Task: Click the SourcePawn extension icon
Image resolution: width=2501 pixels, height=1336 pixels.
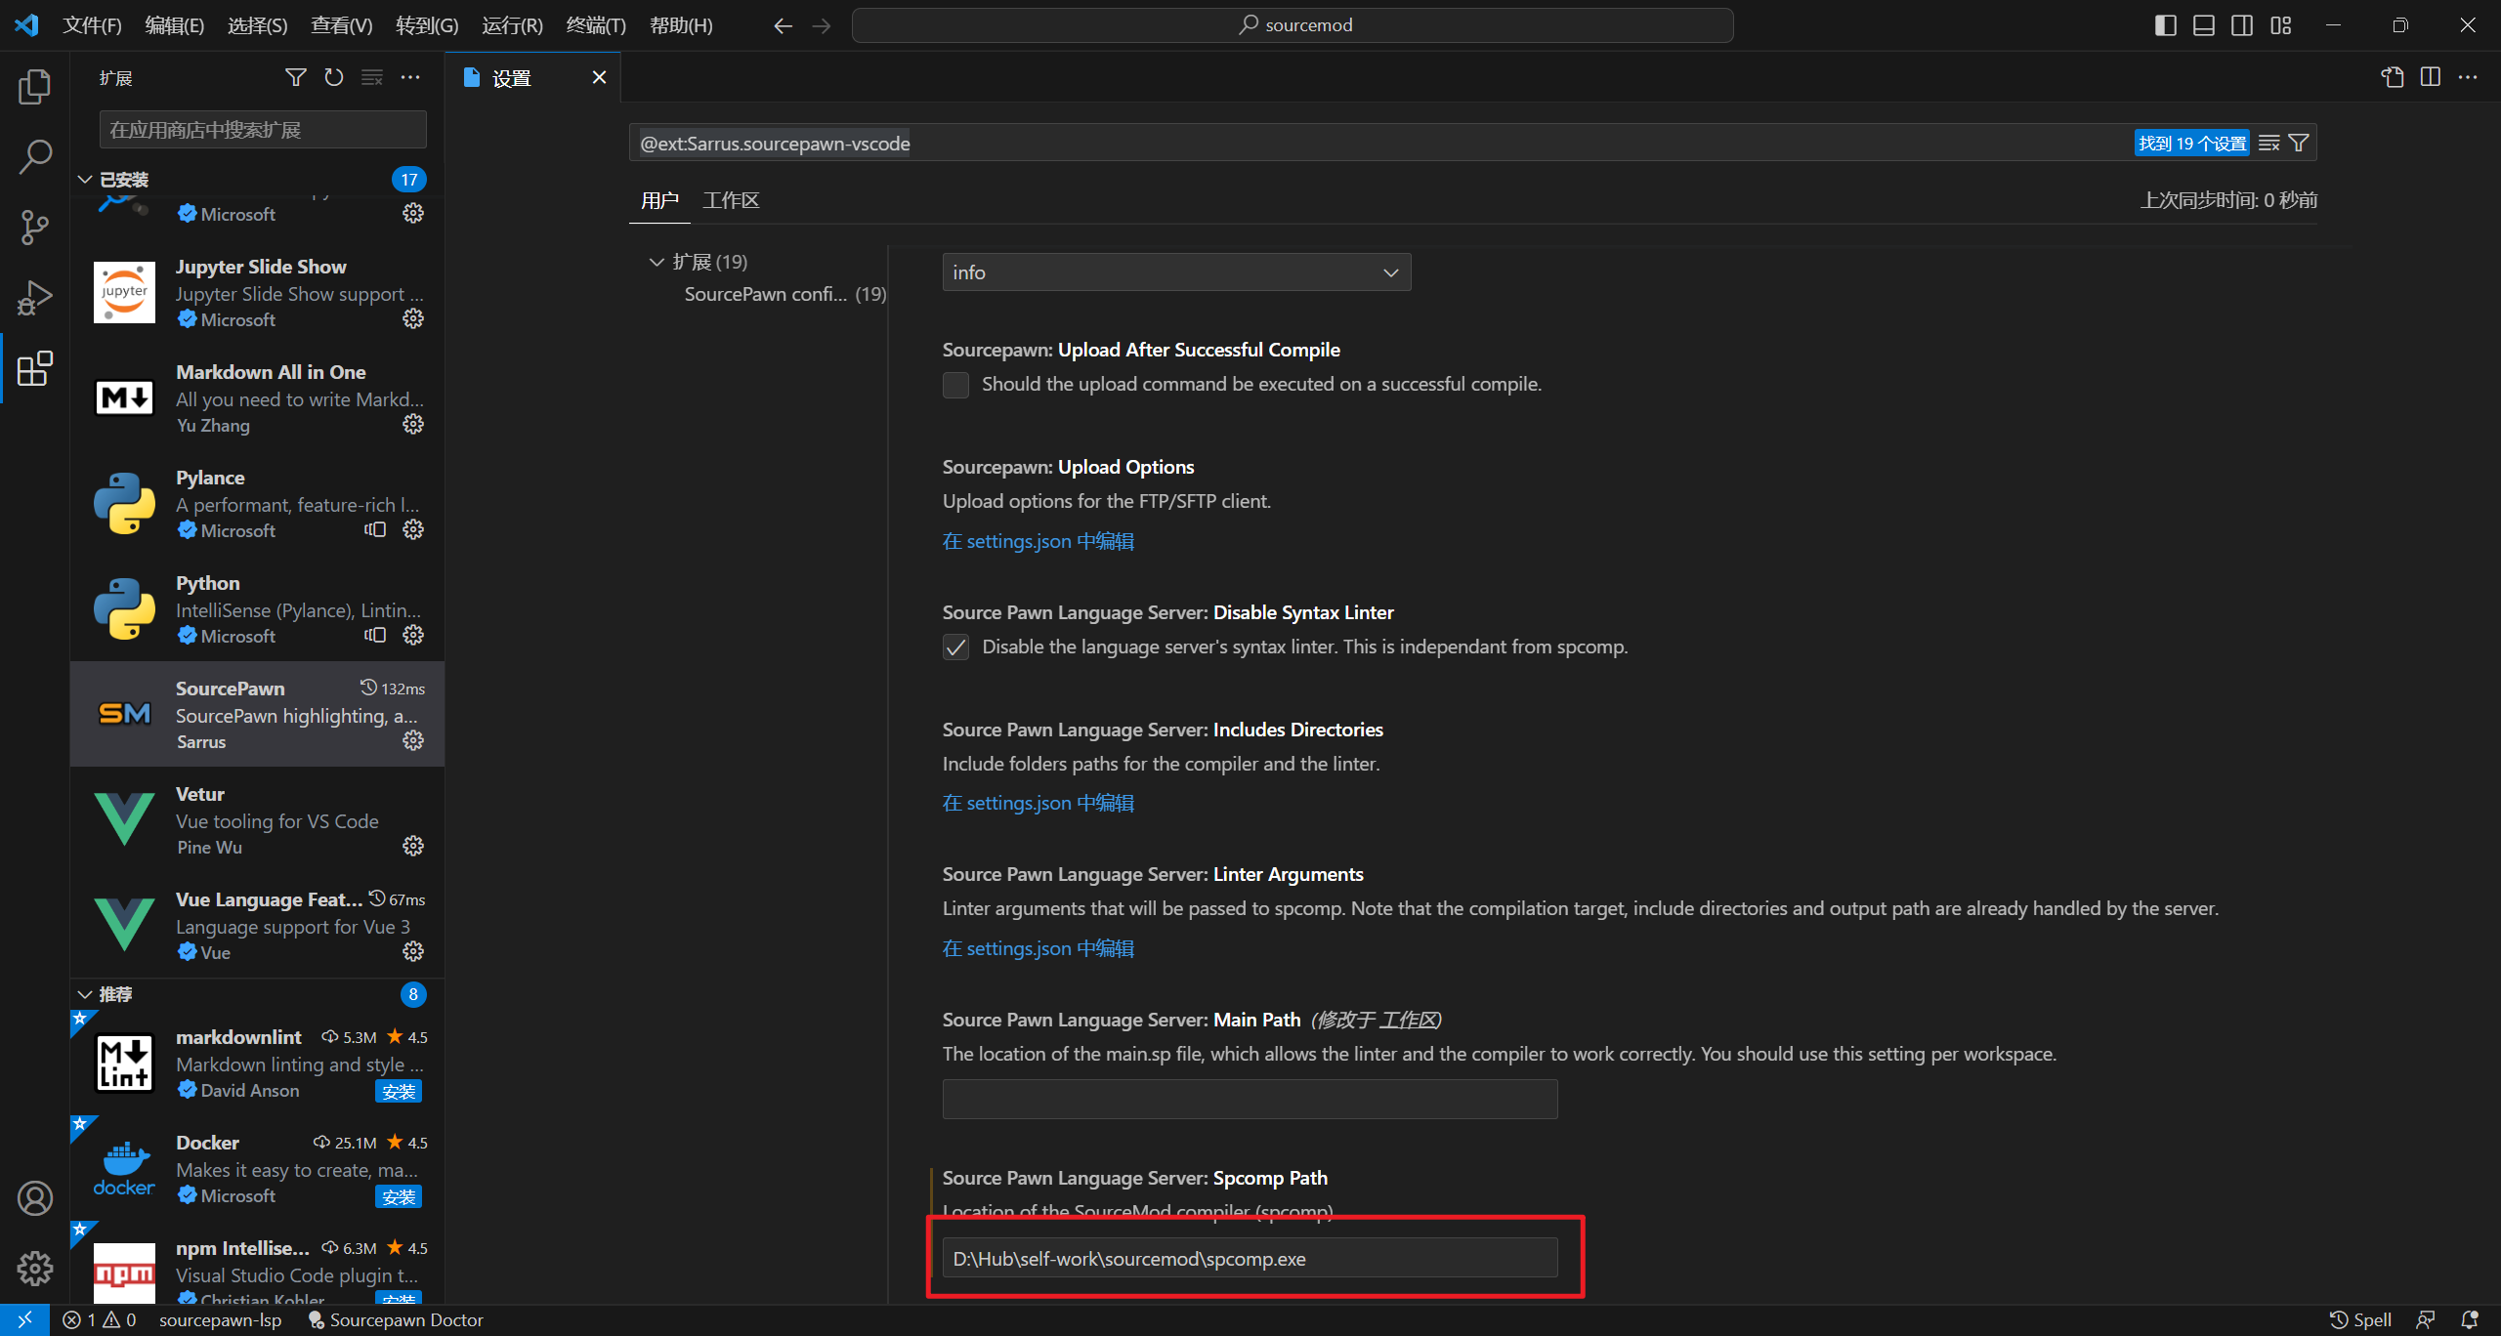Action: (124, 714)
